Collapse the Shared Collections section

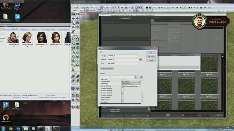tap(102, 22)
